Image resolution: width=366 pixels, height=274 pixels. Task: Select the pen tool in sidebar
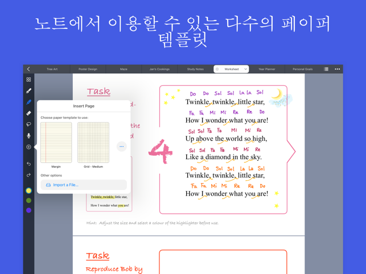(x=28, y=91)
